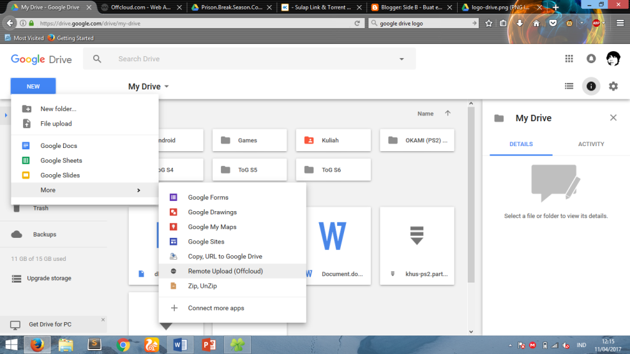Click Copy, URL to Google Drive icon
Screen dimensions: 630x354
(173, 256)
